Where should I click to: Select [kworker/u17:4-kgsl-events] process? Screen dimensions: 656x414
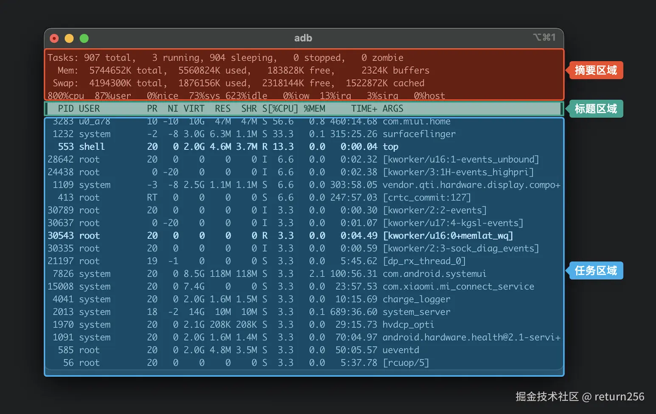pos(453,223)
